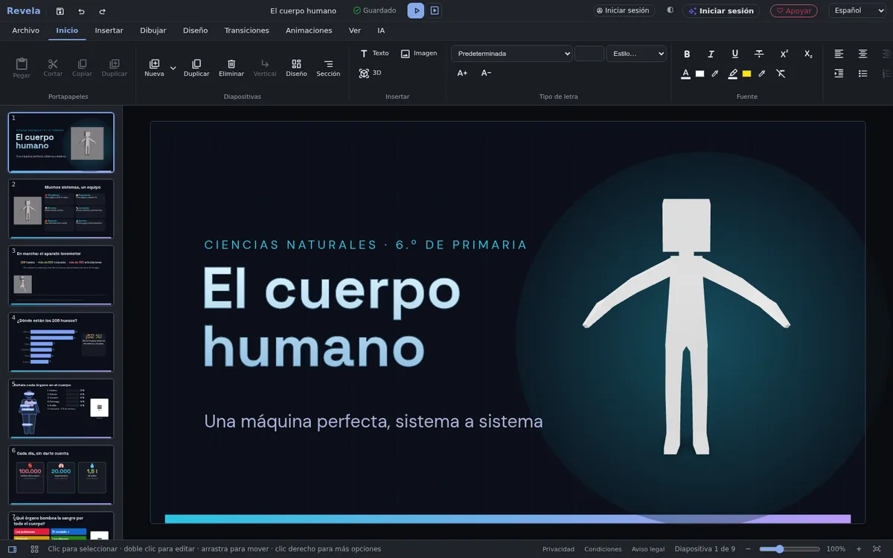The image size is (893, 558).
Task: Toggle underline formatting
Action: (735, 54)
